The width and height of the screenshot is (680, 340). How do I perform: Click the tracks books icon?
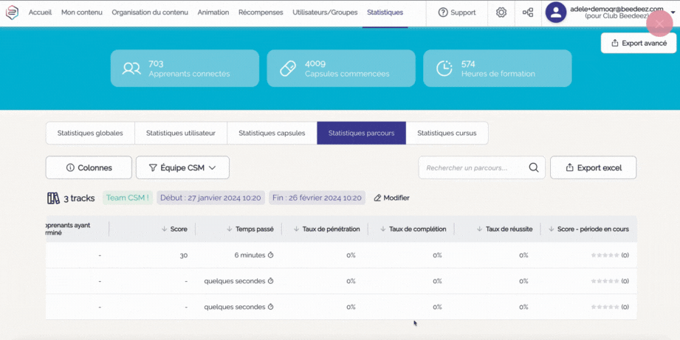pos(53,198)
